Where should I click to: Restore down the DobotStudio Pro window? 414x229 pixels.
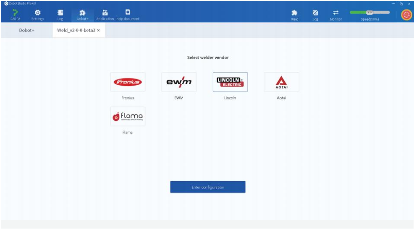pyautogui.click(x=401, y=4)
